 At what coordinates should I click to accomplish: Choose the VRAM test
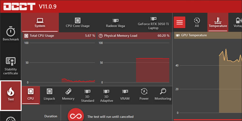(125, 95)
